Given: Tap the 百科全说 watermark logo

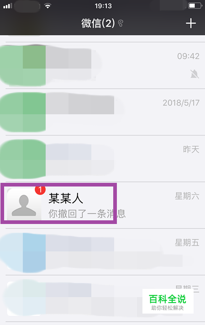Looking at the screenshot, I should (x=168, y=301).
